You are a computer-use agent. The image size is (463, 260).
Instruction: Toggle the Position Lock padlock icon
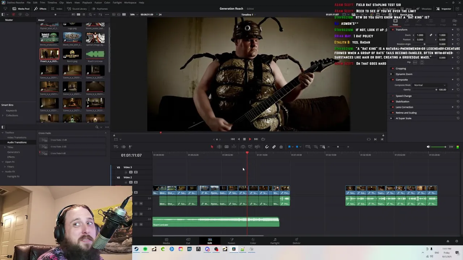coord(281,147)
